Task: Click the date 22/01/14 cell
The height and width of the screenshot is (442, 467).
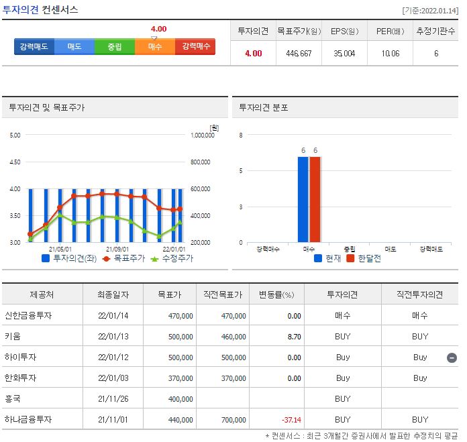Action: click(113, 316)
